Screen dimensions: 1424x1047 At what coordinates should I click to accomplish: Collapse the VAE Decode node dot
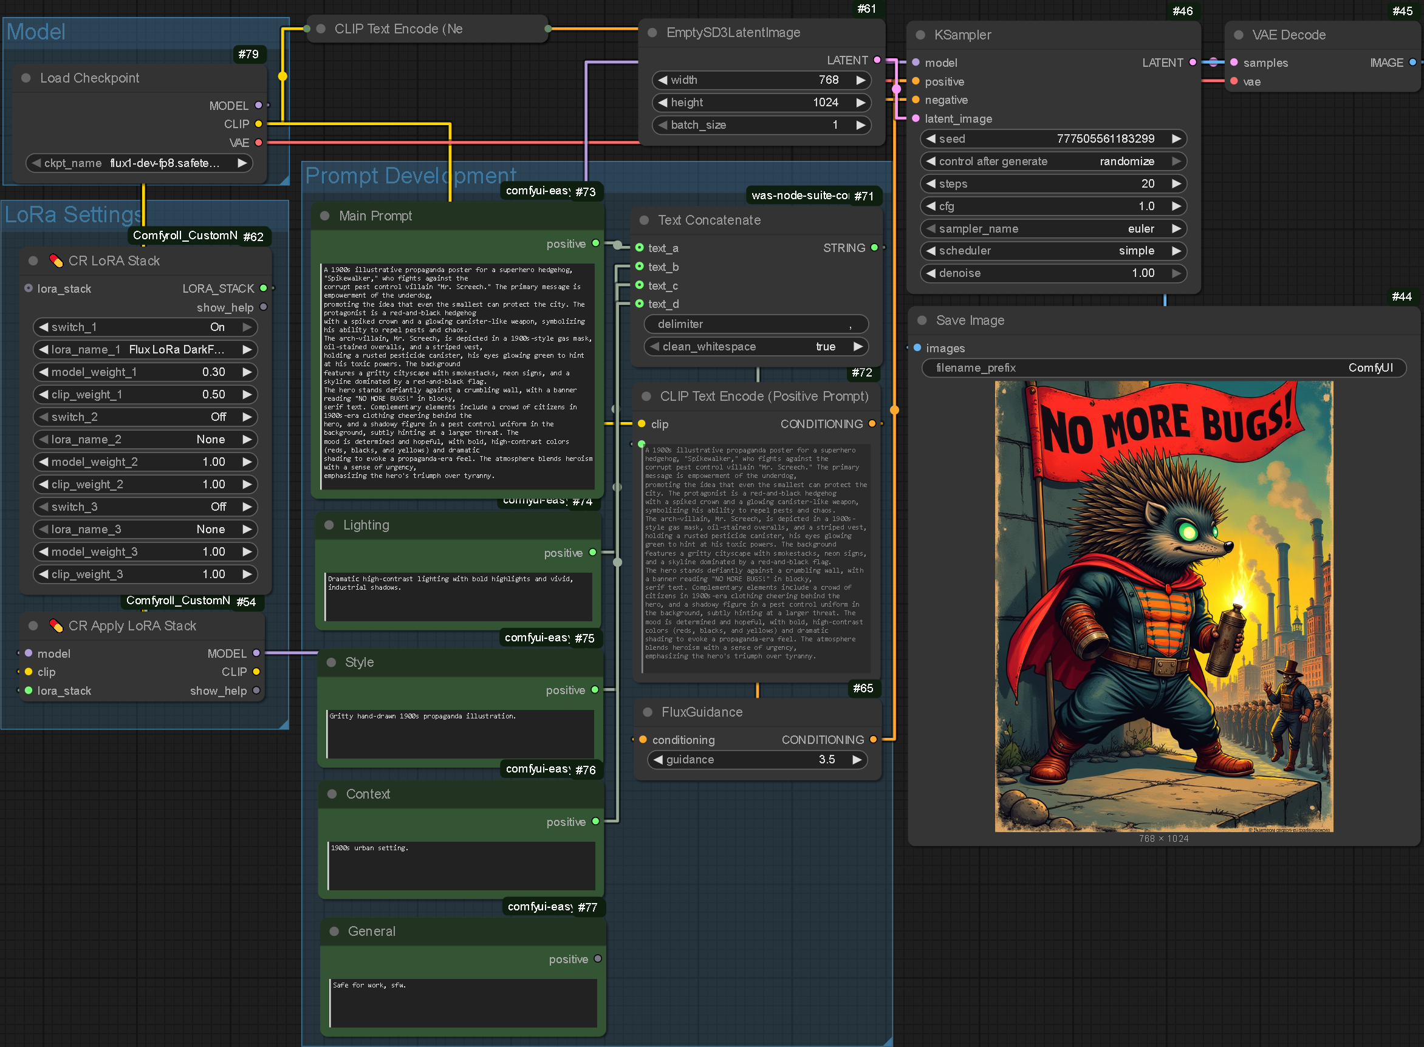[x=1238, y=35]
